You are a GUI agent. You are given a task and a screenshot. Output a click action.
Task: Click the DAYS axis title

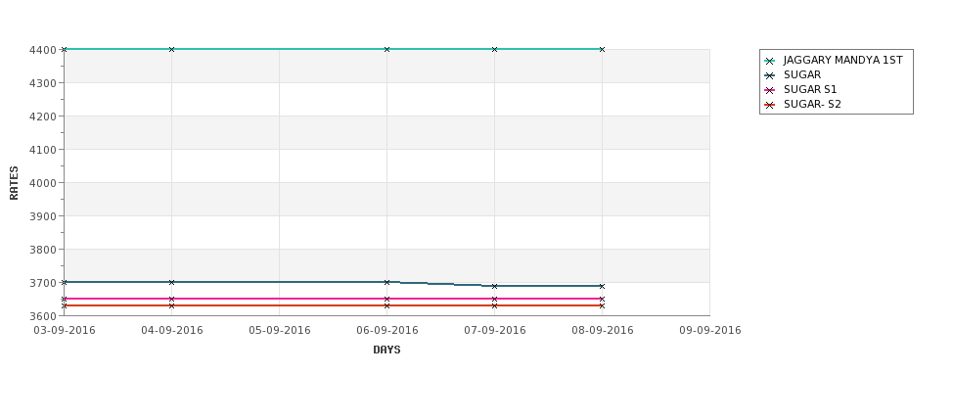386,350
